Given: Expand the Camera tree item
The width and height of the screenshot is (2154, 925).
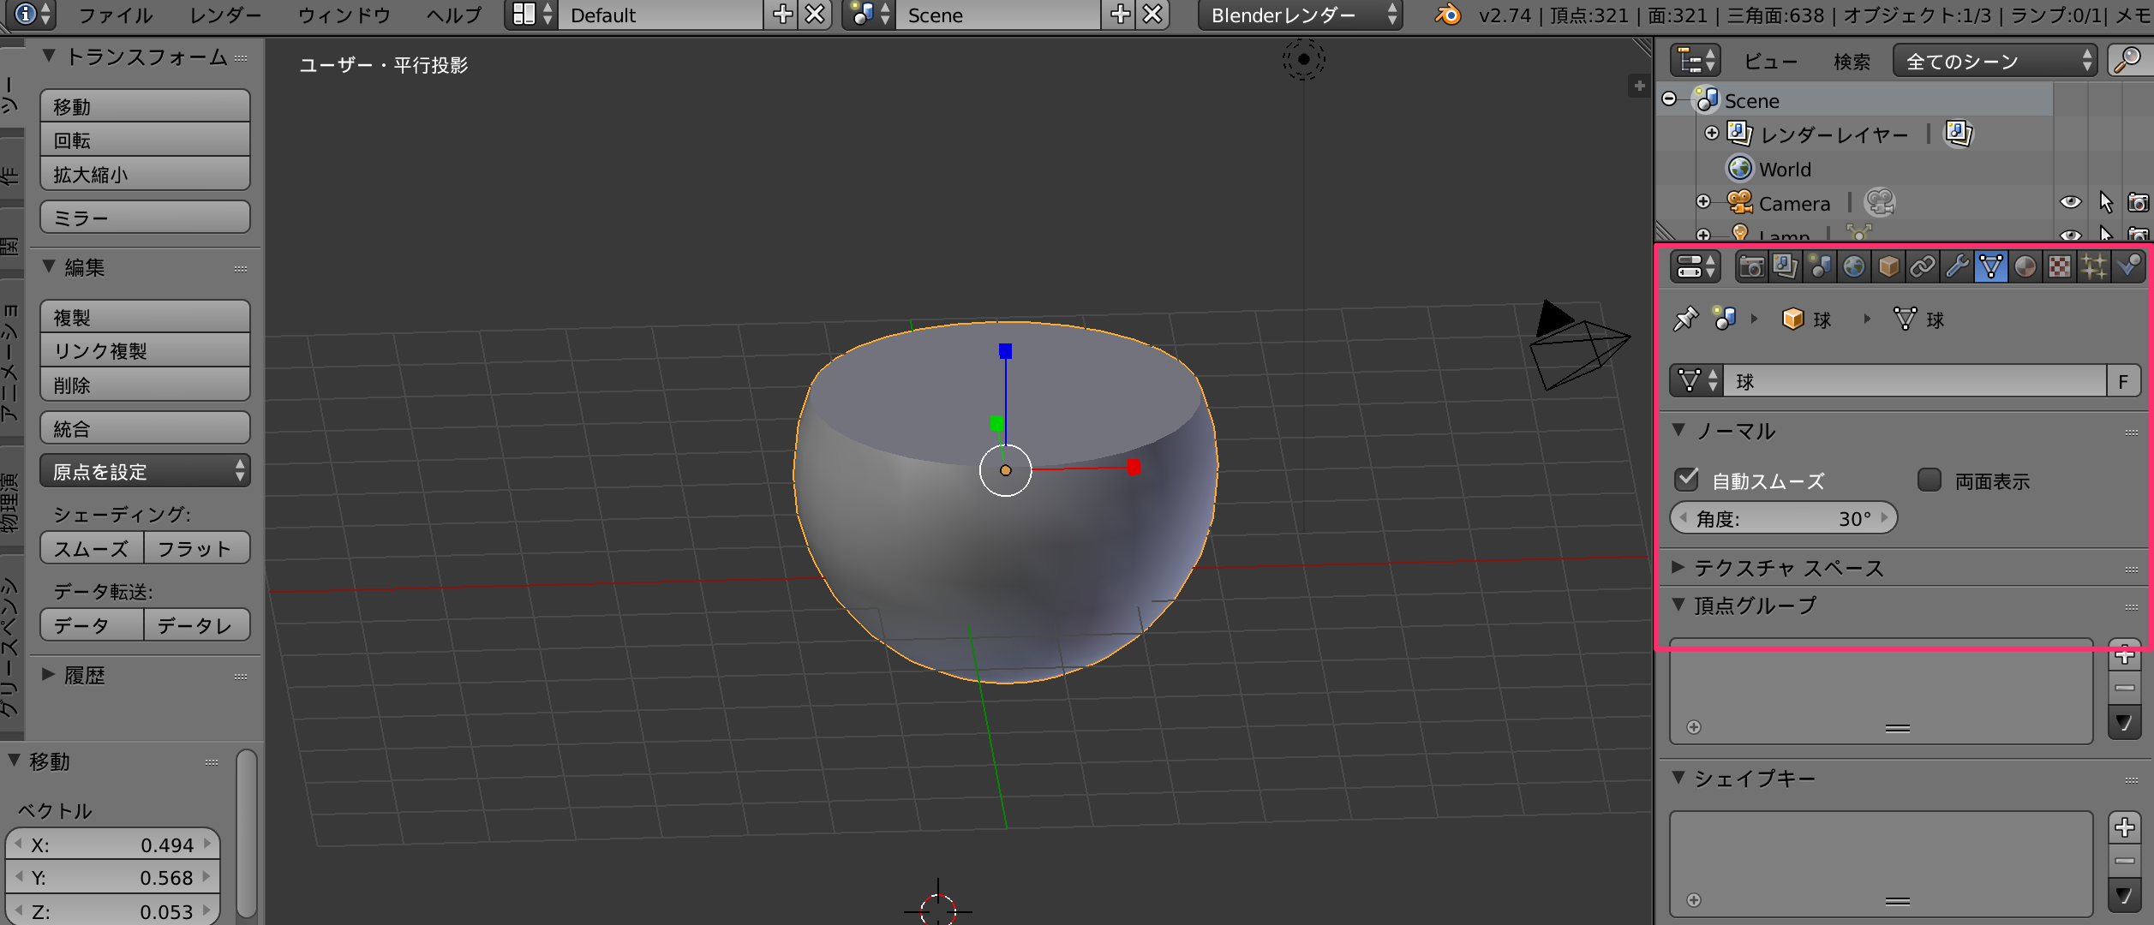Looking at the screenshot, I should pos(1703,202).
